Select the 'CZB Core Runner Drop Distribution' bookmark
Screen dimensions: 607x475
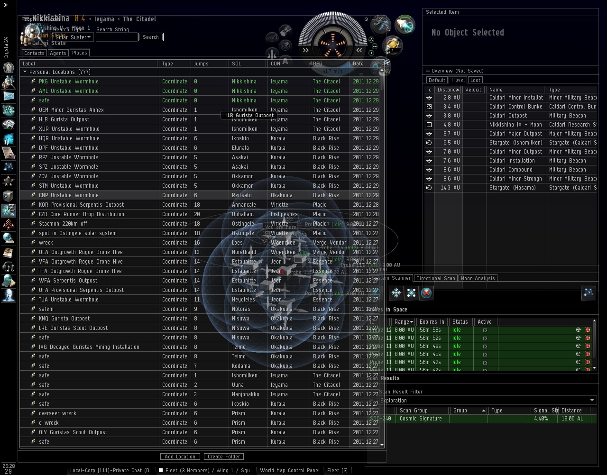(x=200, y=214)
